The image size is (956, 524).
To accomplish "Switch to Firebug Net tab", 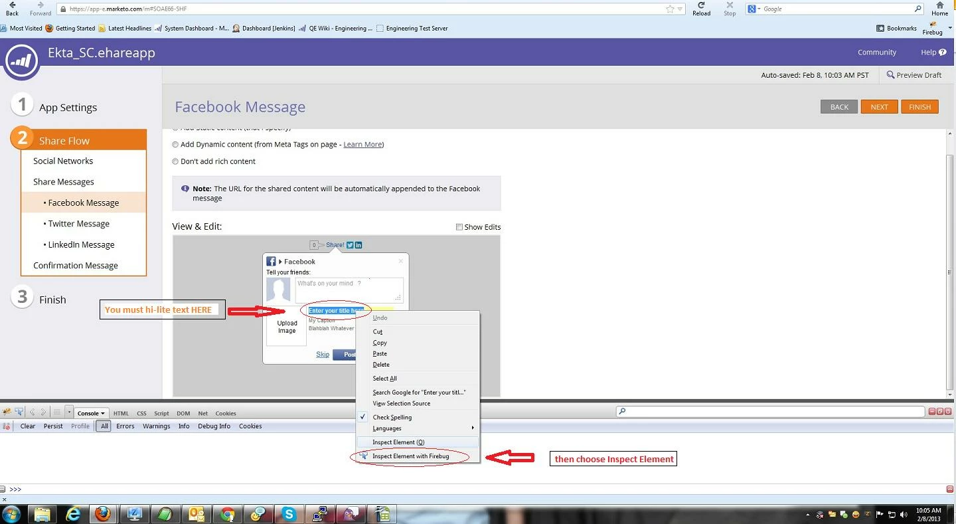I will click(203, 413).
